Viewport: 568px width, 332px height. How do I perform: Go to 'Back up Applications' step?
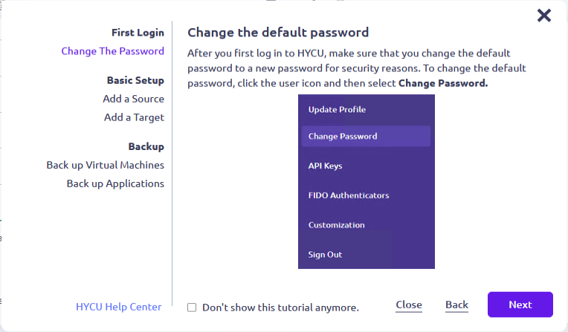pos(115,183)
